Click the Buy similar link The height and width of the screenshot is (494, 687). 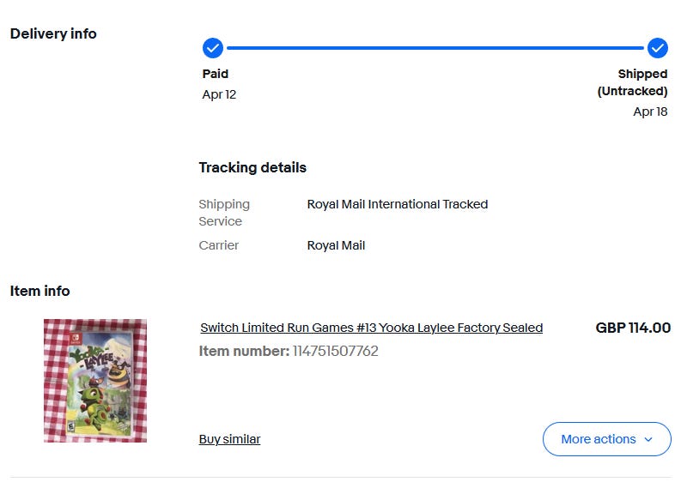point(229,439)
